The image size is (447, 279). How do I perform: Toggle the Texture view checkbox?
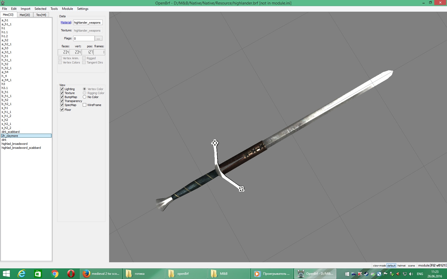coord(62,93)
